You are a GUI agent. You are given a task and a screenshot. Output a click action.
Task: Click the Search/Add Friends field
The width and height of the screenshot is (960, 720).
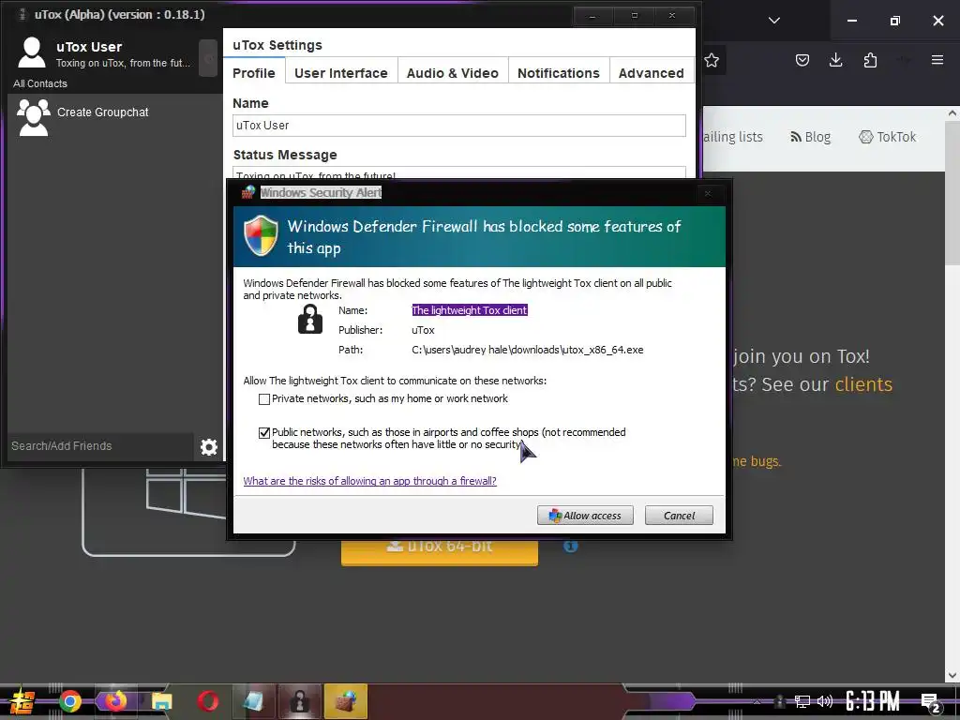[101, 446]
